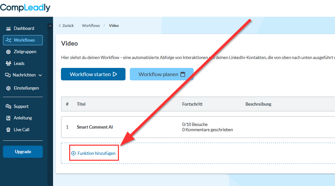Click the Anleitung book icon
Viewport: 335px width, 186px height.
pyautogui.click(x=9, y=118)
